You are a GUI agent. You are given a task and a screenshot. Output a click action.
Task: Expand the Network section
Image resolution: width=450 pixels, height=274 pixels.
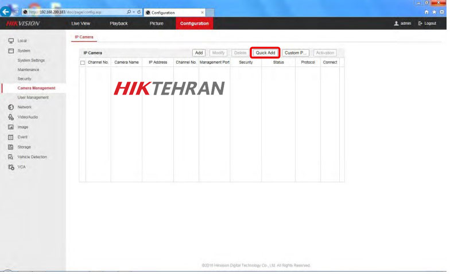tap(24, 107)
